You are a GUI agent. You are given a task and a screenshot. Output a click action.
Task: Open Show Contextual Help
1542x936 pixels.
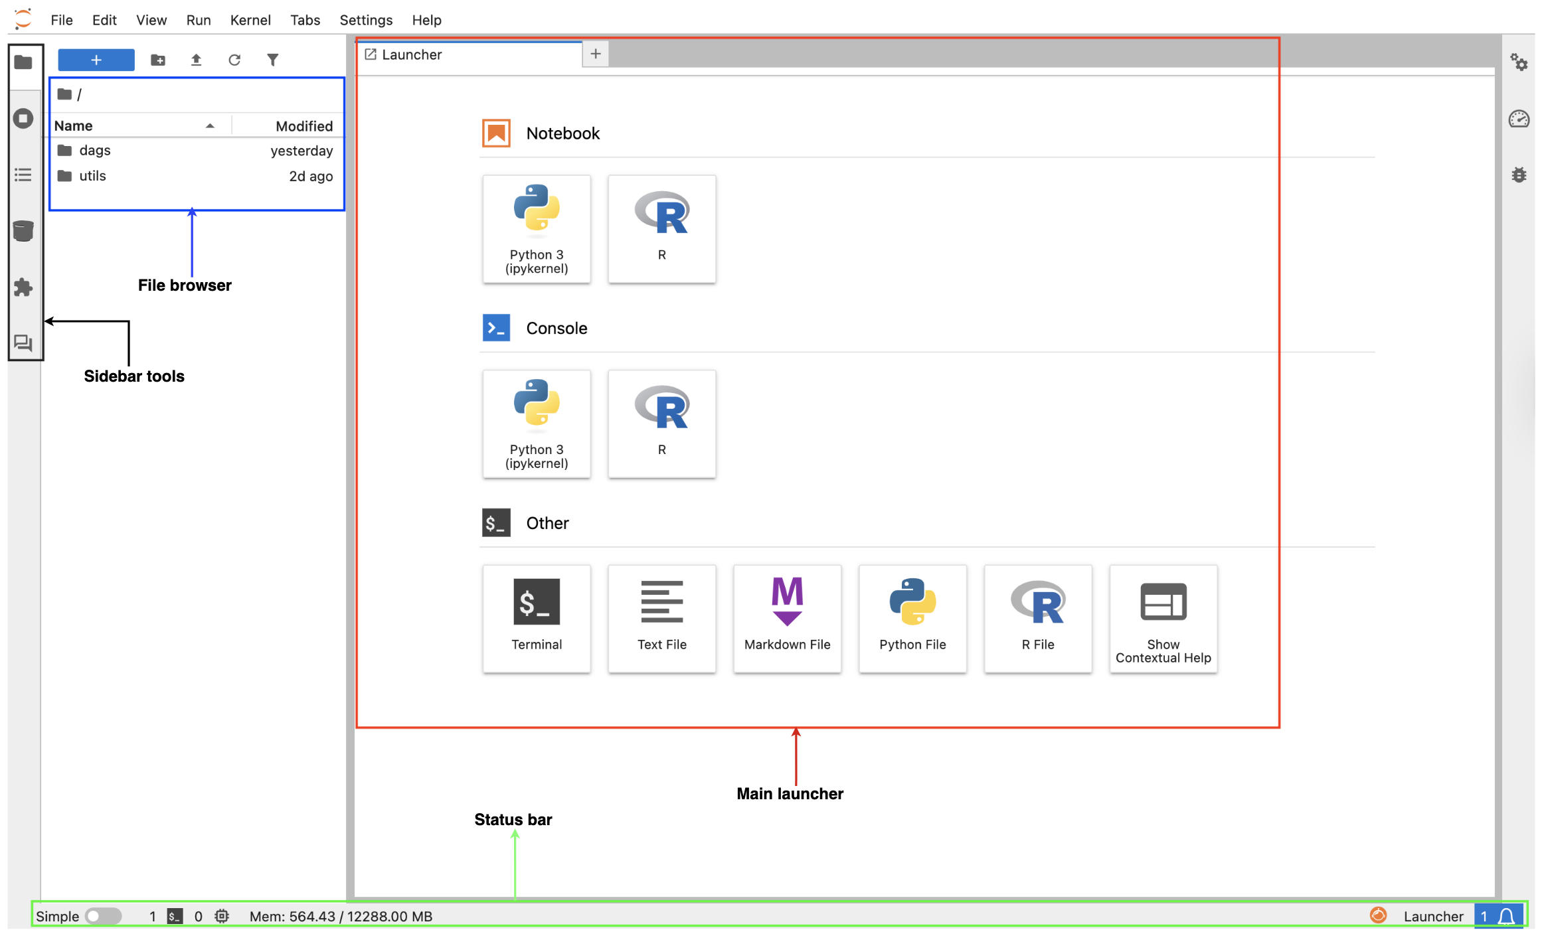tap(1163, 617)
